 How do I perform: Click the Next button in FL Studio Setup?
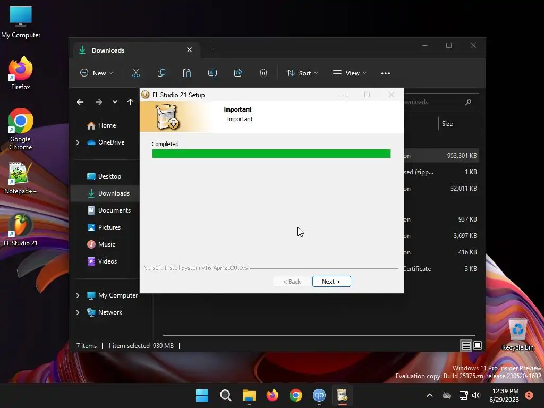point(331,282)
